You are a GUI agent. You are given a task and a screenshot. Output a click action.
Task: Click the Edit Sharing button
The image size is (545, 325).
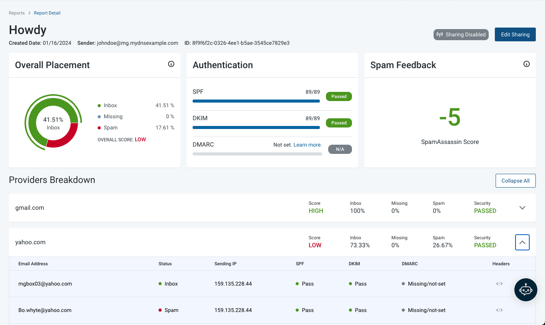515,34
